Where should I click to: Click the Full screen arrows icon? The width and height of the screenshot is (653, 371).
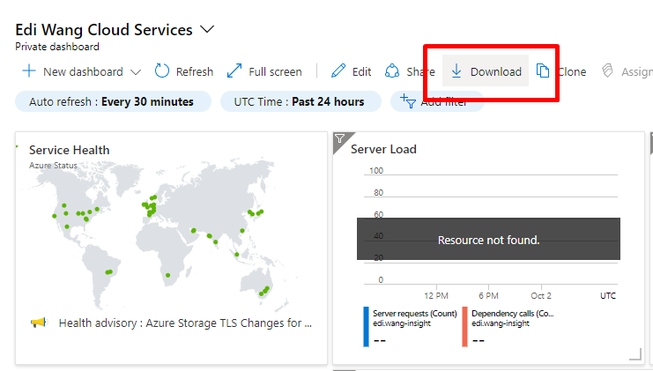pyautogui.click(x=234, y=70)
